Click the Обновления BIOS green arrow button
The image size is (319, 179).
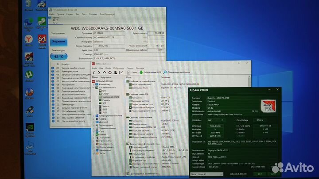point(150,72)
